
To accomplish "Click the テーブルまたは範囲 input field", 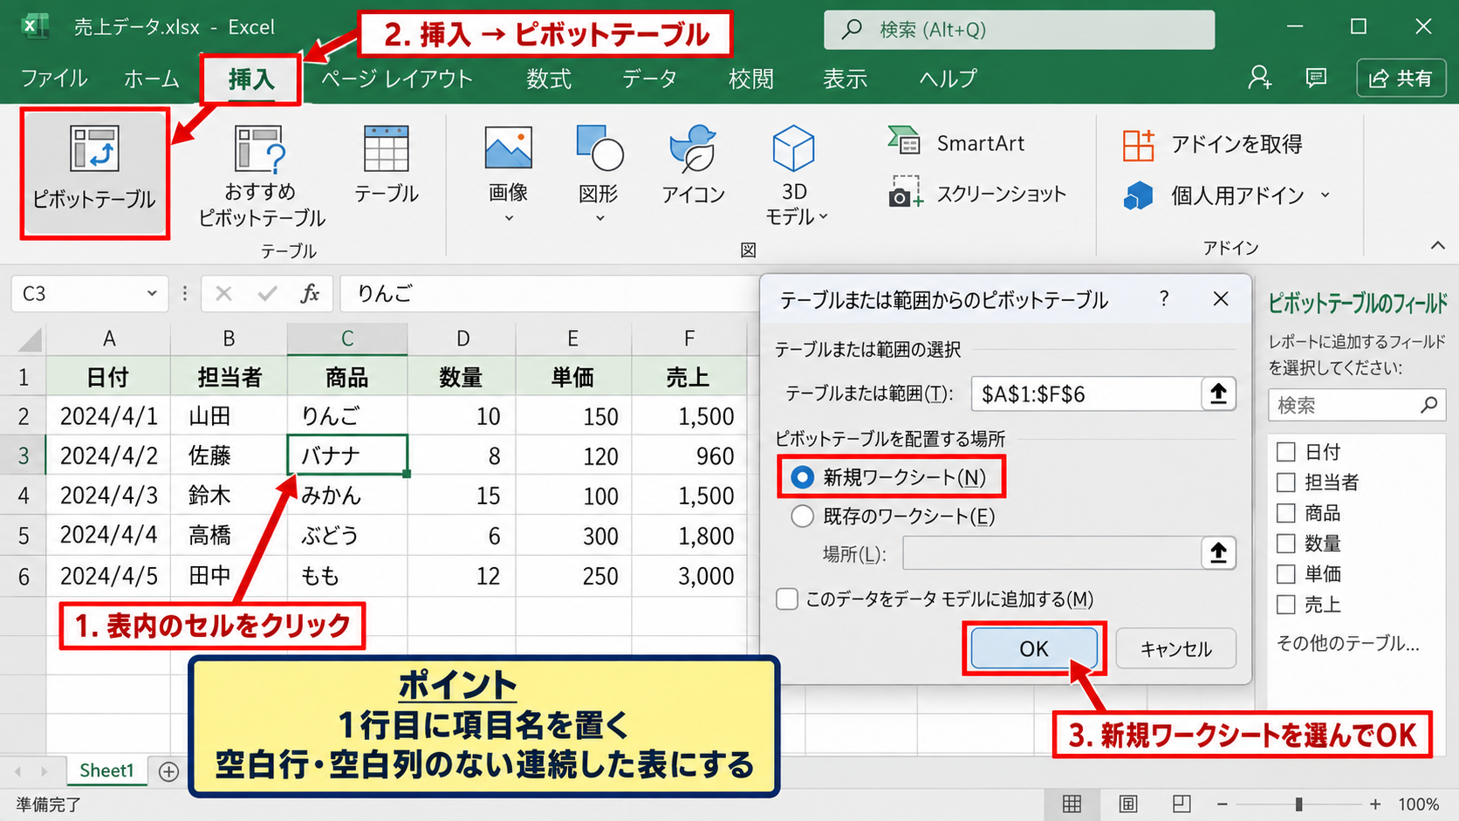I will point(1086,394).
